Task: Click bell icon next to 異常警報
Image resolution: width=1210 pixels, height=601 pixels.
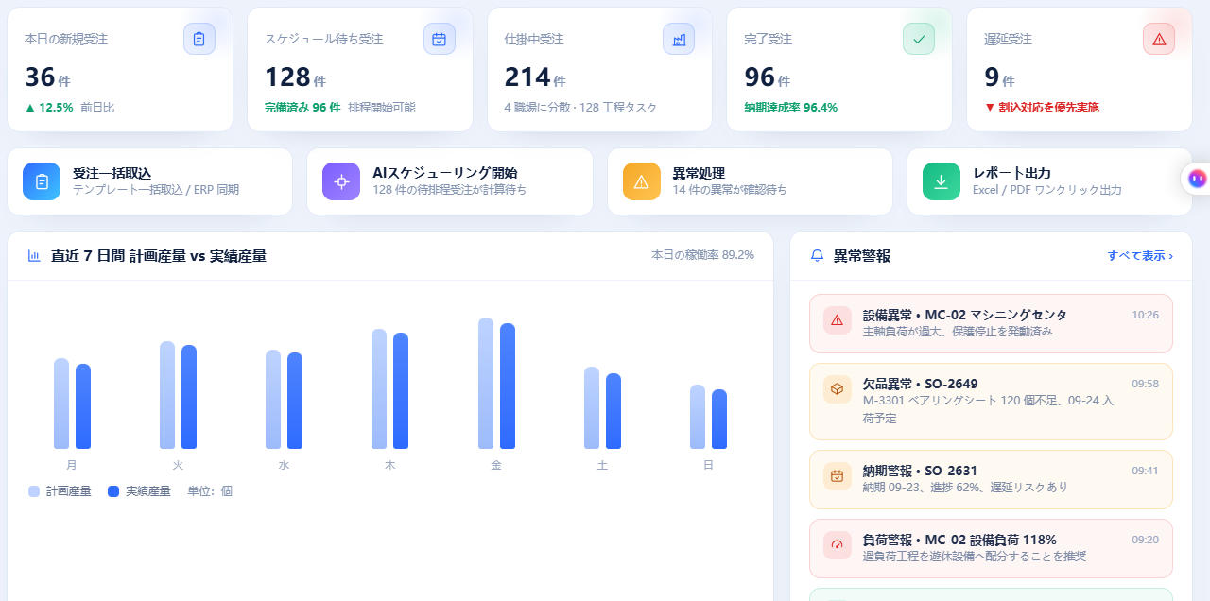Action: click(818, 256)
